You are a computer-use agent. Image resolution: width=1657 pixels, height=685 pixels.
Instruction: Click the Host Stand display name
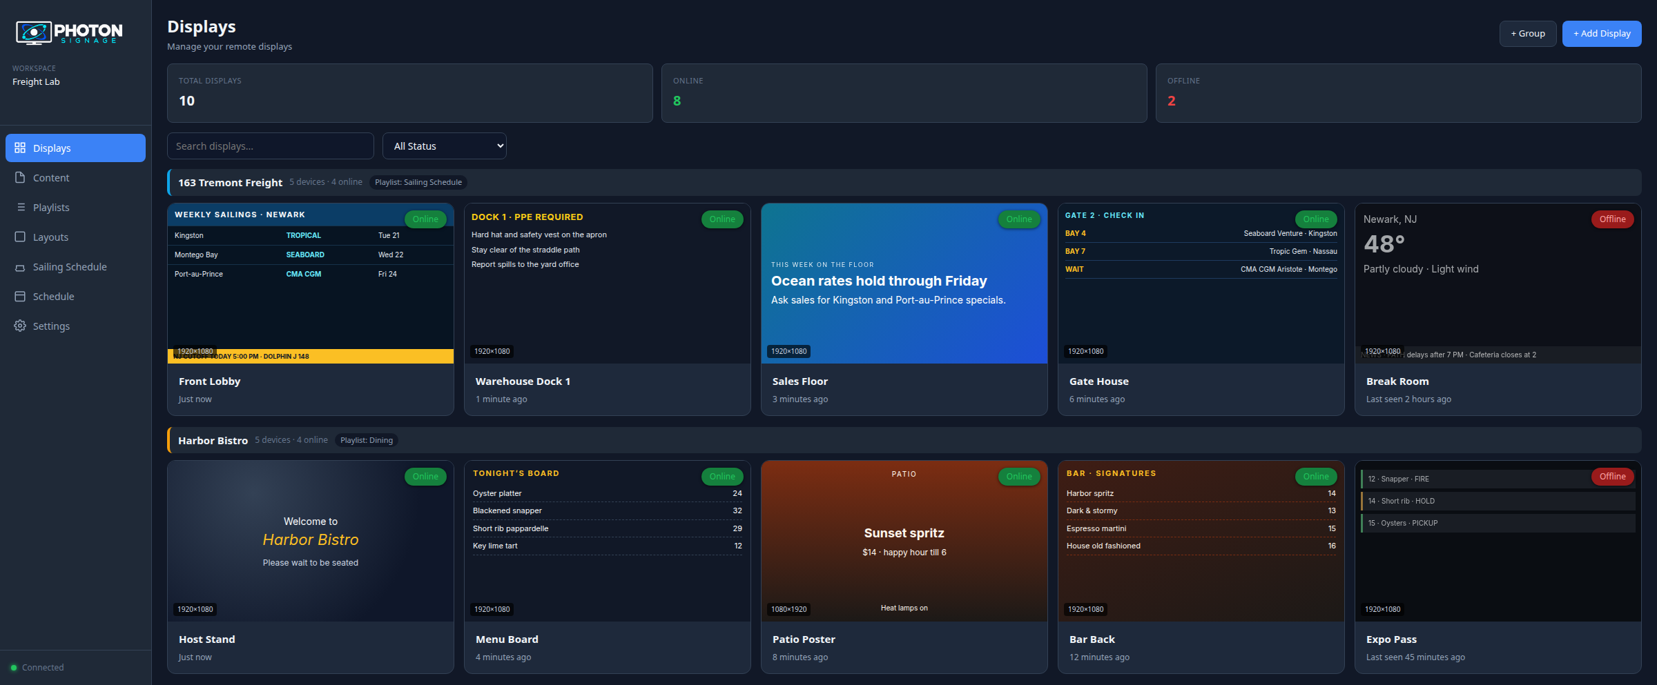click(207, 639)
